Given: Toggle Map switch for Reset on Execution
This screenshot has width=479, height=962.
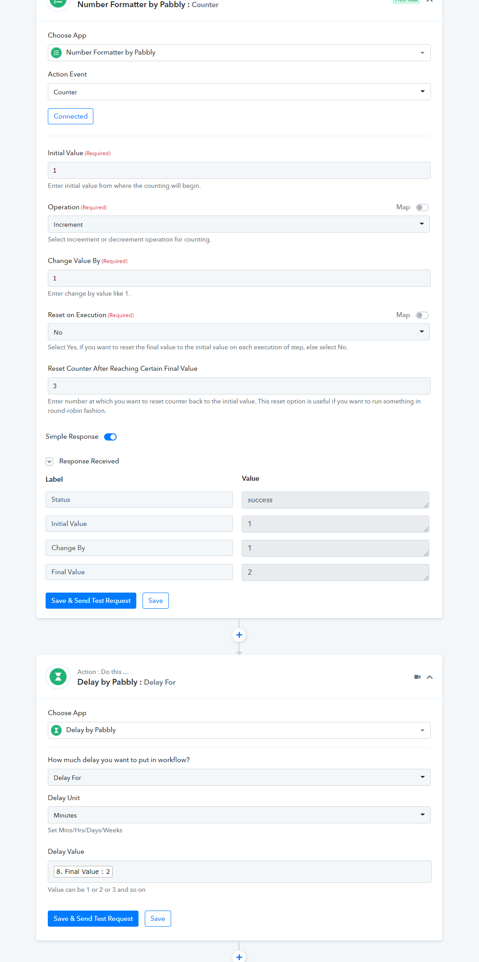Looking at the screenshot, I should [x=422, y=315].
